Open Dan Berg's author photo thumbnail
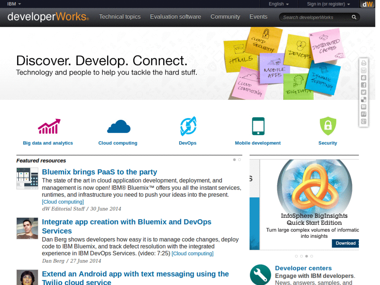 click(x=27, y=228)
